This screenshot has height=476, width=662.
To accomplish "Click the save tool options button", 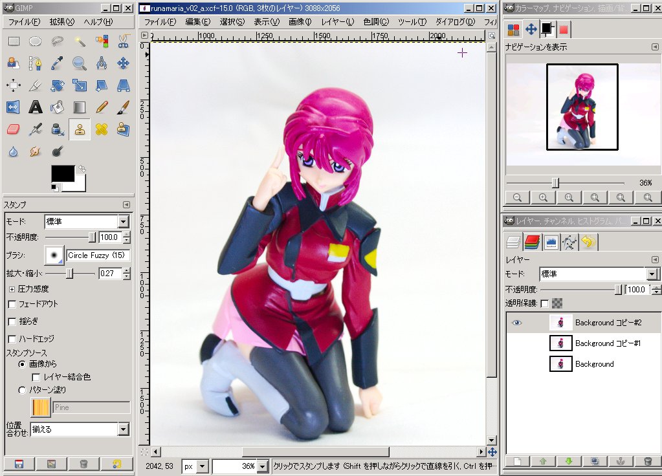I will coord(19,464).
